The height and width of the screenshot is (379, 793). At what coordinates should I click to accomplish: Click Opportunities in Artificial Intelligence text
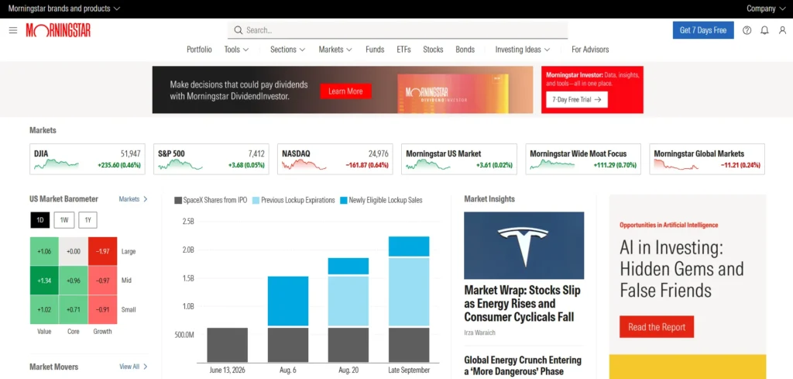point(668,226)
